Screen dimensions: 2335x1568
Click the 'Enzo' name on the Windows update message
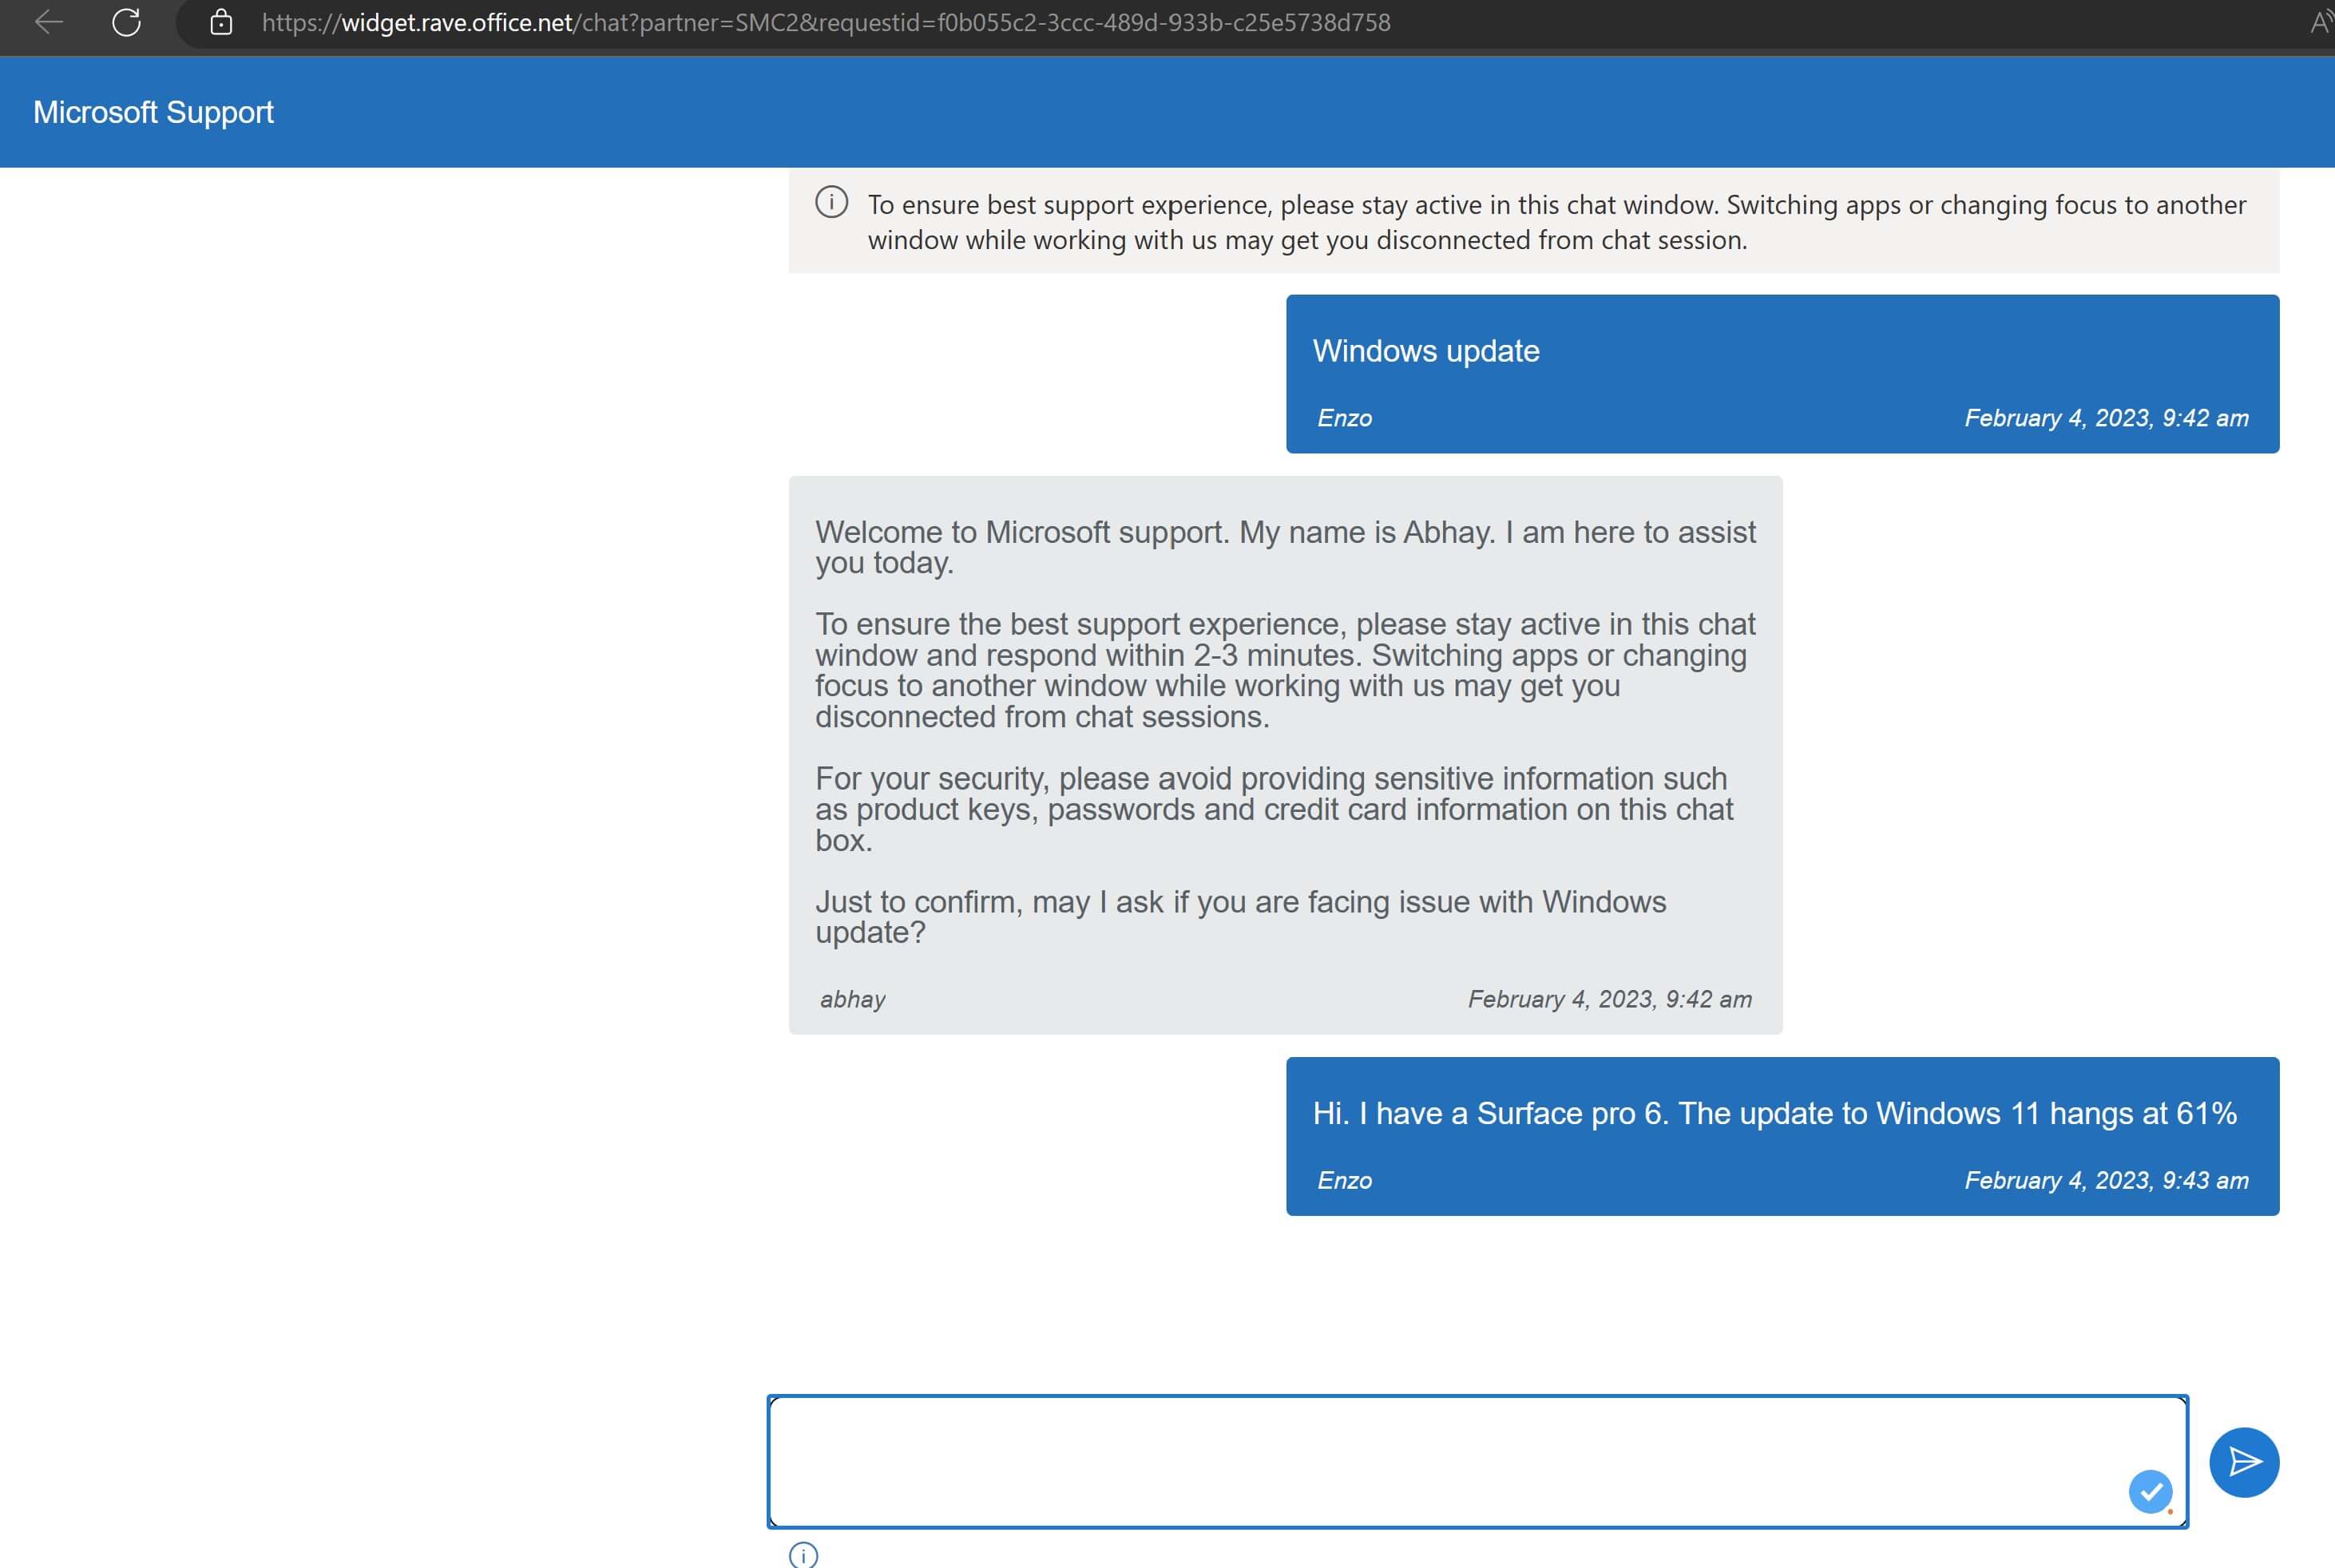[1343, 418]
